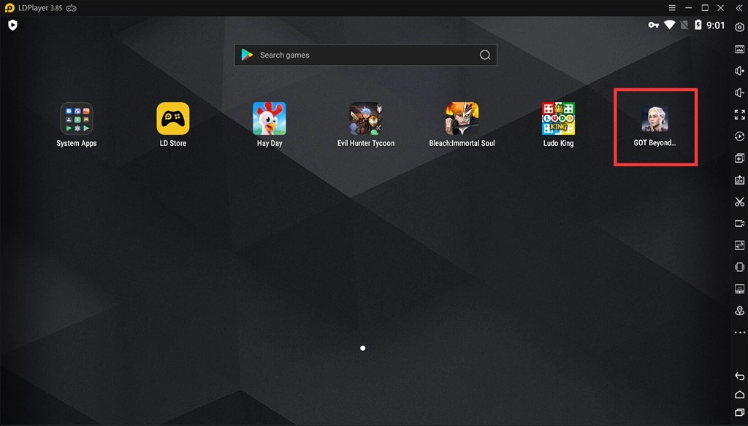Click the battery charging icon
Image resolution: width=748 pixels, height=426 pixels.
pyautogui.click(x=698, y=25)
